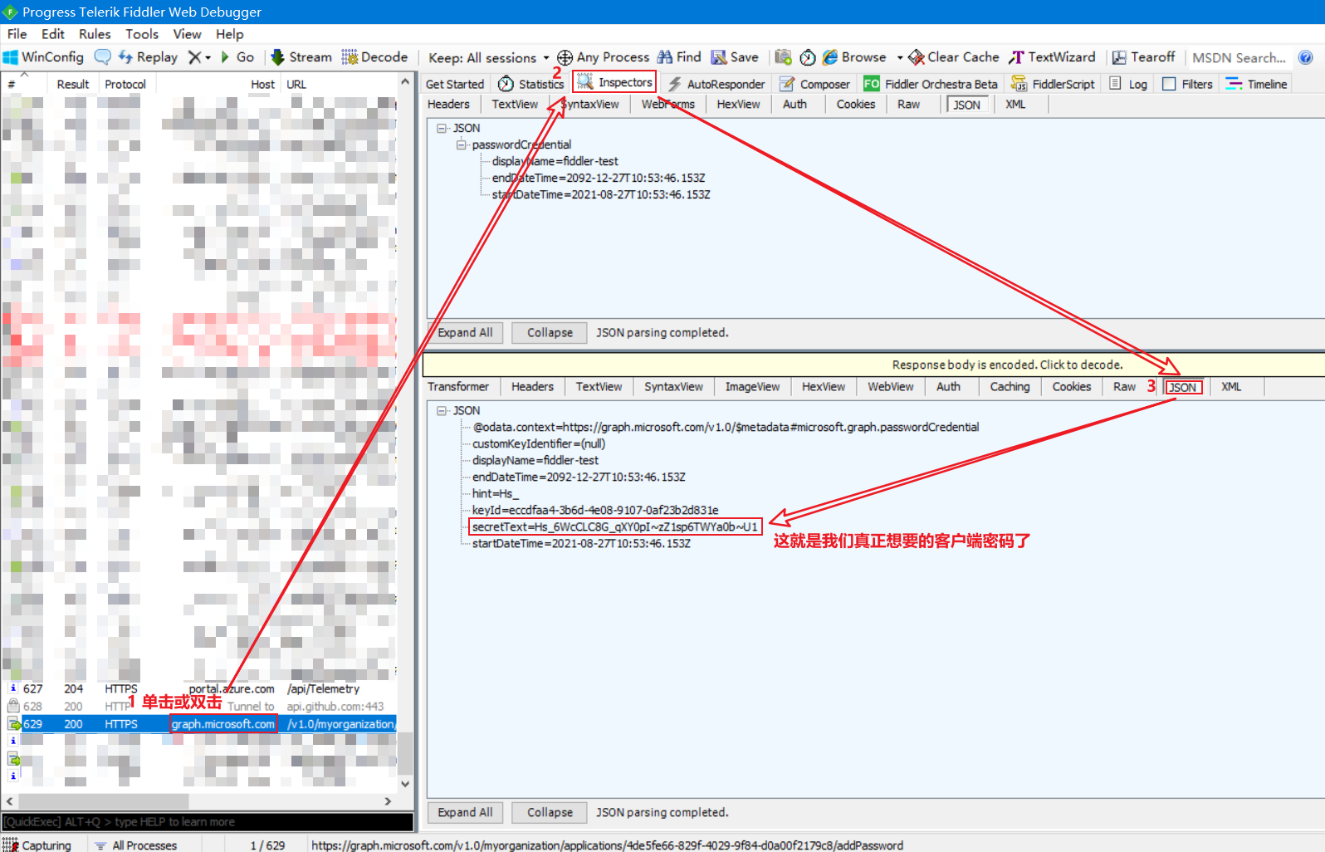1325x852 pixels.
Task: Select session 628 tunnel to api.github.com
Action: click(x=199, y=706)
